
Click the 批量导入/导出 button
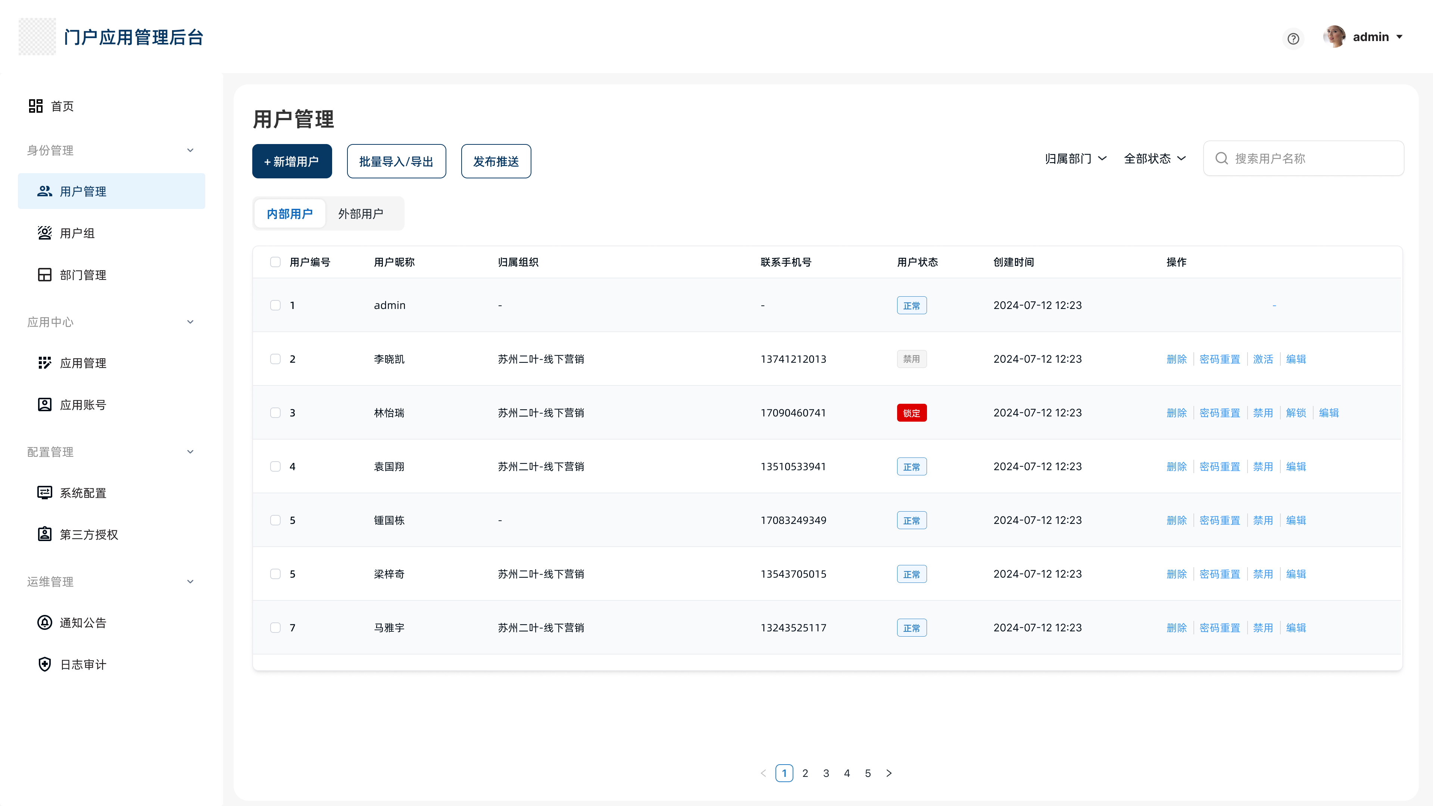[397, 161]
